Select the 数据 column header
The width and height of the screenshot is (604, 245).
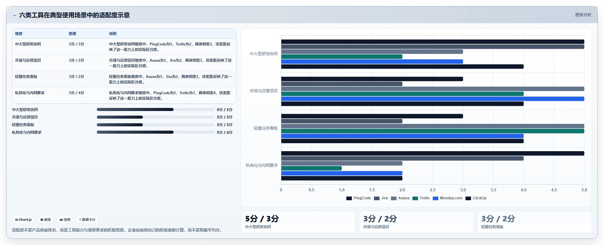click(73, 34)
